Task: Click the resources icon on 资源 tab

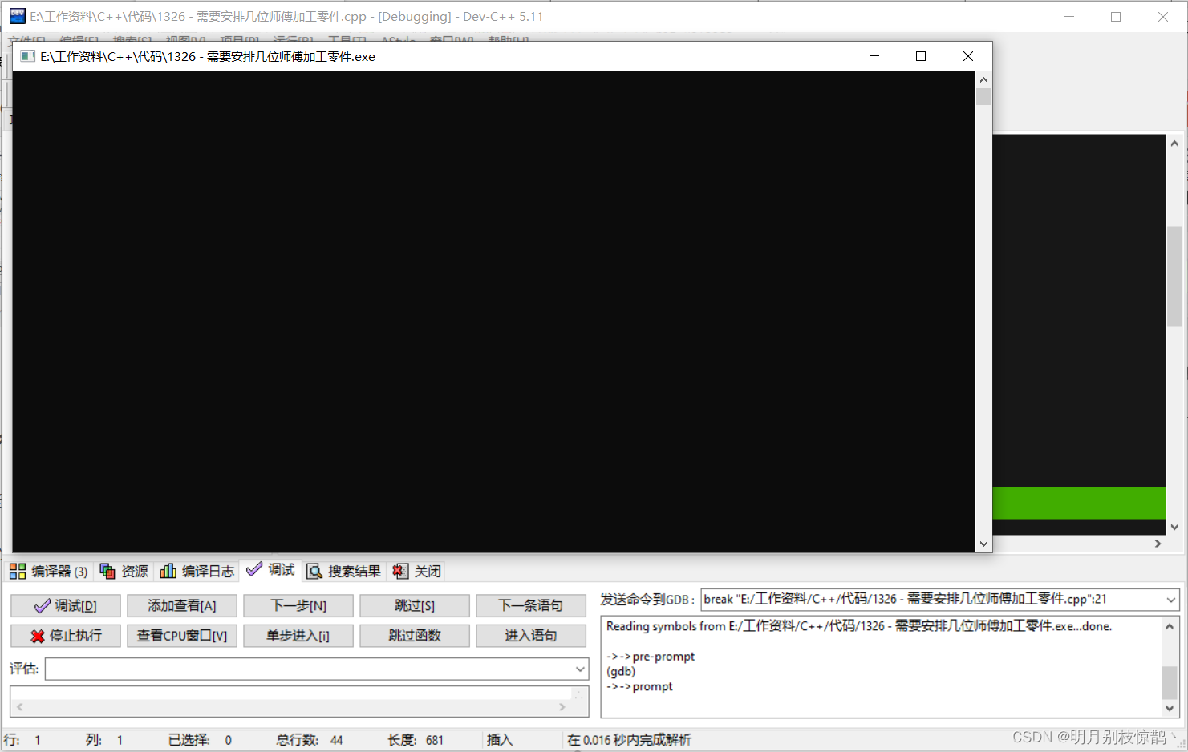Action: pos(107,571)
